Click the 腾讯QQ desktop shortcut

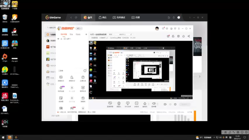(x=15, y=32)
